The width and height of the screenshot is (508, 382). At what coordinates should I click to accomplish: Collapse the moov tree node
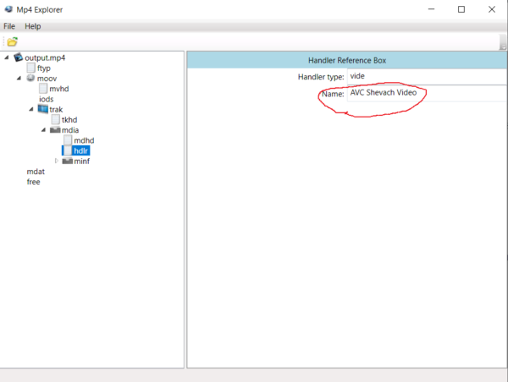coord(19,79)
